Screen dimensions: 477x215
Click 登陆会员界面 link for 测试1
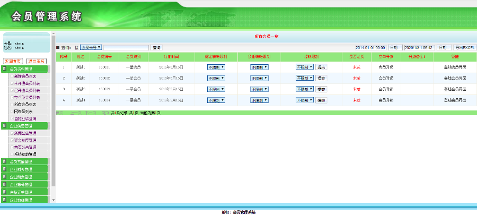tap(455, 67)
